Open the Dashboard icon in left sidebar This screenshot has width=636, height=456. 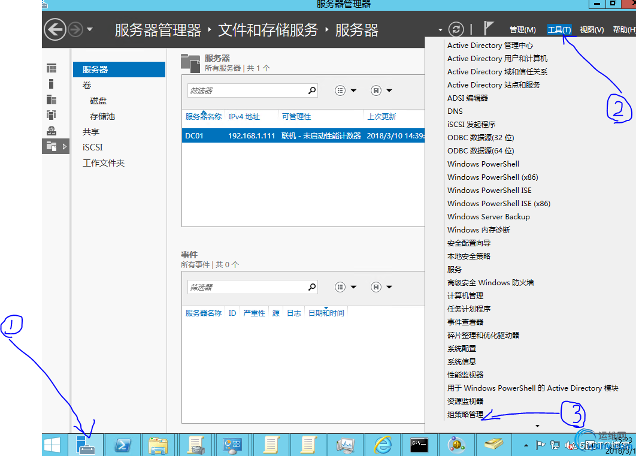[52, 68]
